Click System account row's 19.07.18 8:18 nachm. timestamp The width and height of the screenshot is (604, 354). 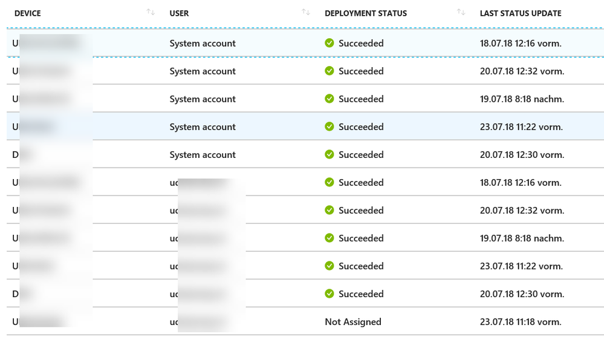[522, 99]
